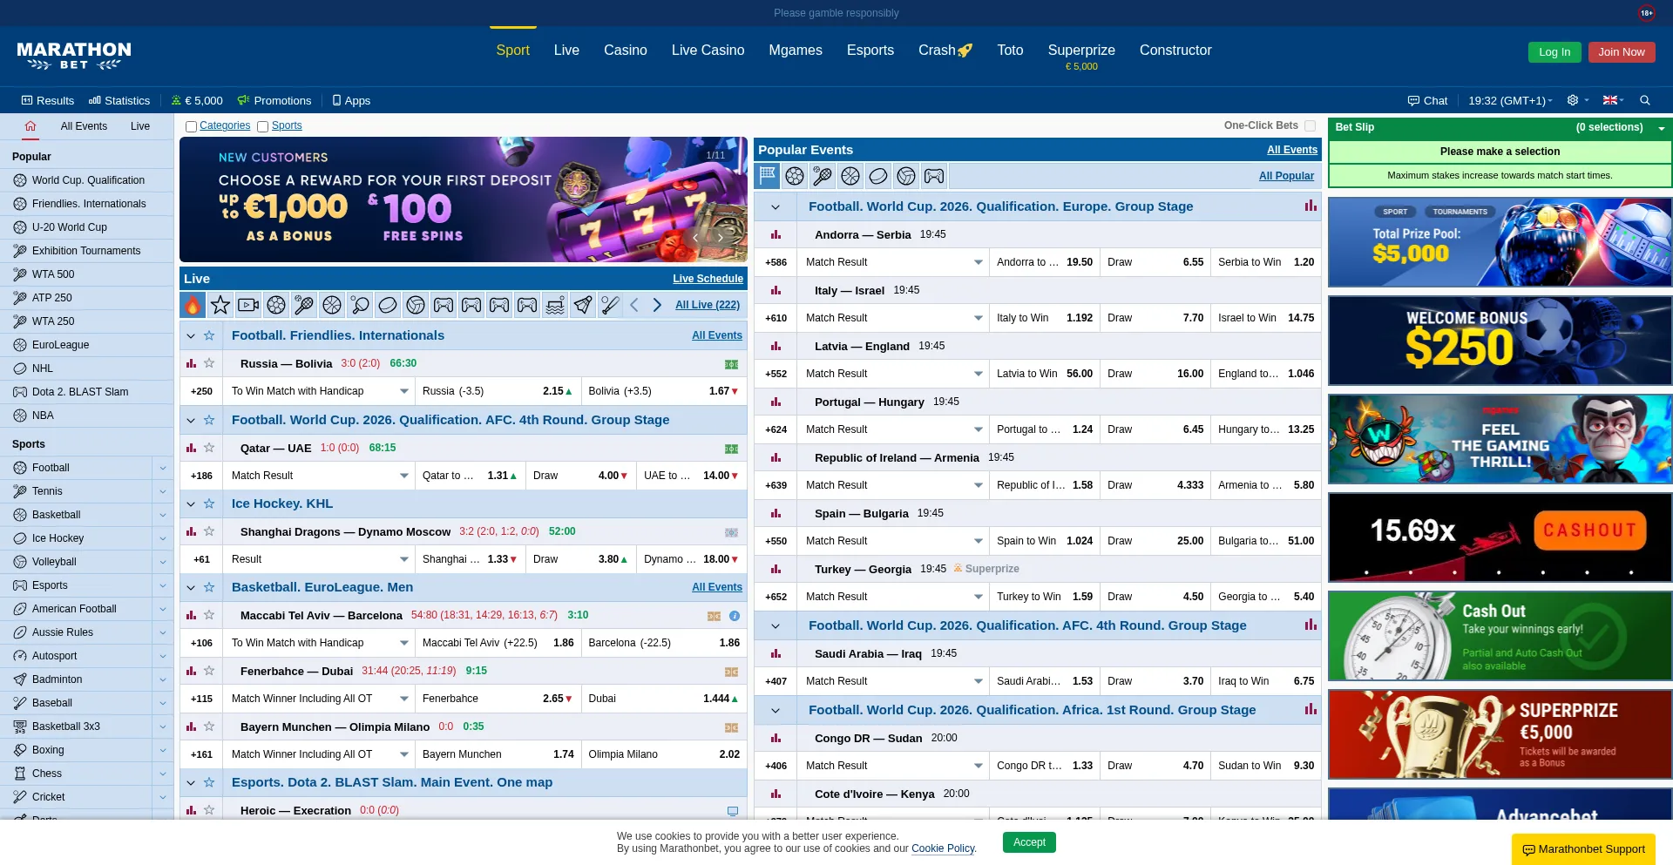The image size is (1673, 865).
Task: Enable the Categories checkbox
Action: point(191,126)
